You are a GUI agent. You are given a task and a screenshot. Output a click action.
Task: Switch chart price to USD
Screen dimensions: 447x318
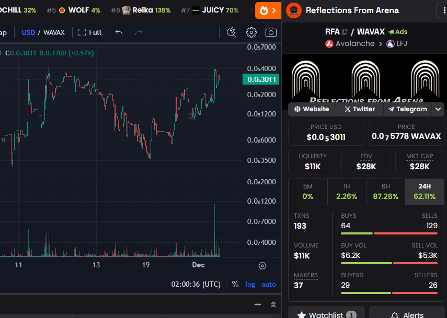pyautogui.click(x=28, y=32)
